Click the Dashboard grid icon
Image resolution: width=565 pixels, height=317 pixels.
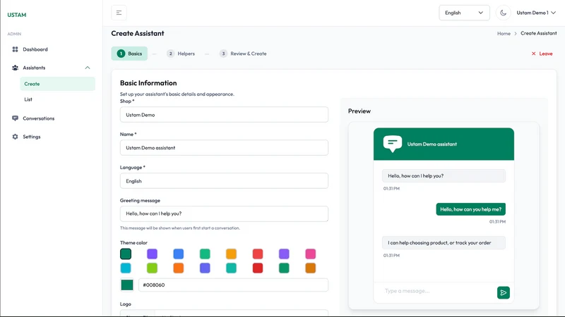15,49
